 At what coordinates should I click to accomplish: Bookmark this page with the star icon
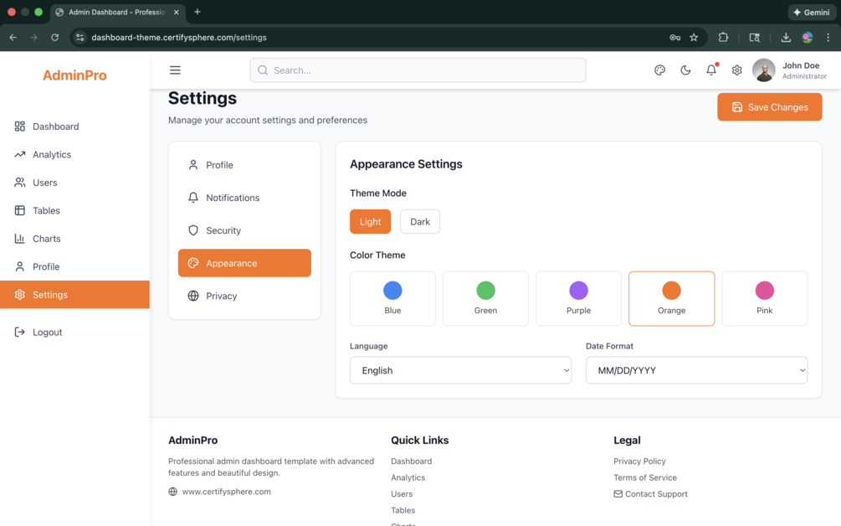tap(694, 38)
